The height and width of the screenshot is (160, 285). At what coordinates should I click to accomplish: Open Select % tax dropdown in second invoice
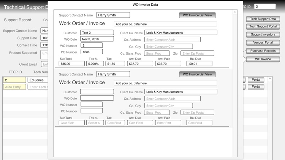(x=95, y=122)
